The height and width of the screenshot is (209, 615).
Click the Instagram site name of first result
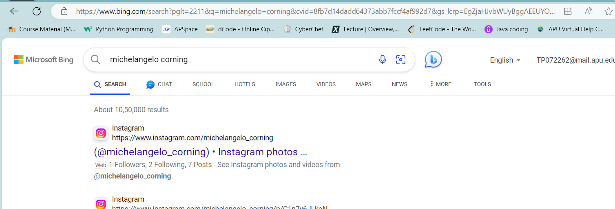pyautogui.click(x=128, y=128)
